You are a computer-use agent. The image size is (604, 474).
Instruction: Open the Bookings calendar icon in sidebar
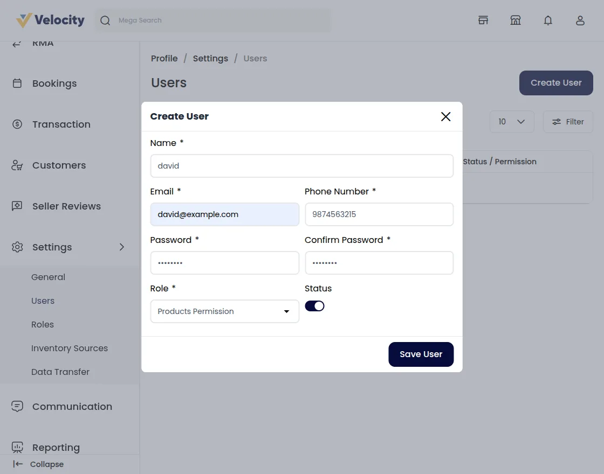pyautogui.click(x=17, y=83)
